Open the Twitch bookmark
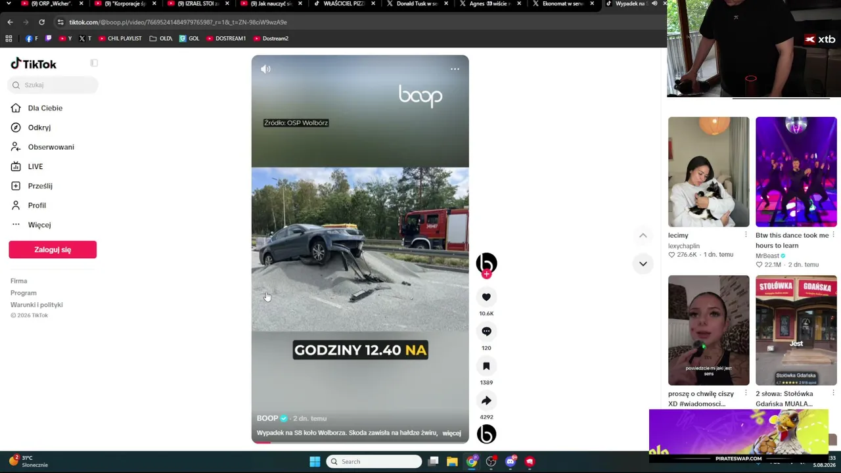 click(x=48, y=39)
